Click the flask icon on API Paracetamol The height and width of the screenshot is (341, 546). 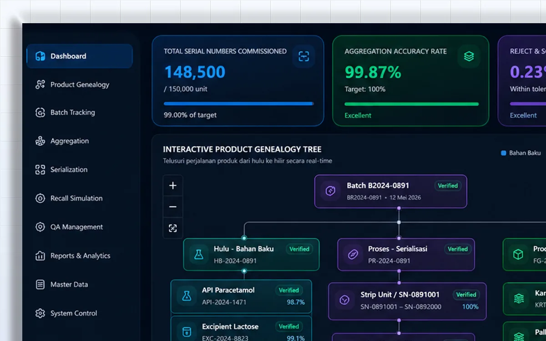point(186,296)
